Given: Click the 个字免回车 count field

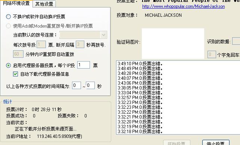Looking at the screenshot, I should 212,54.
